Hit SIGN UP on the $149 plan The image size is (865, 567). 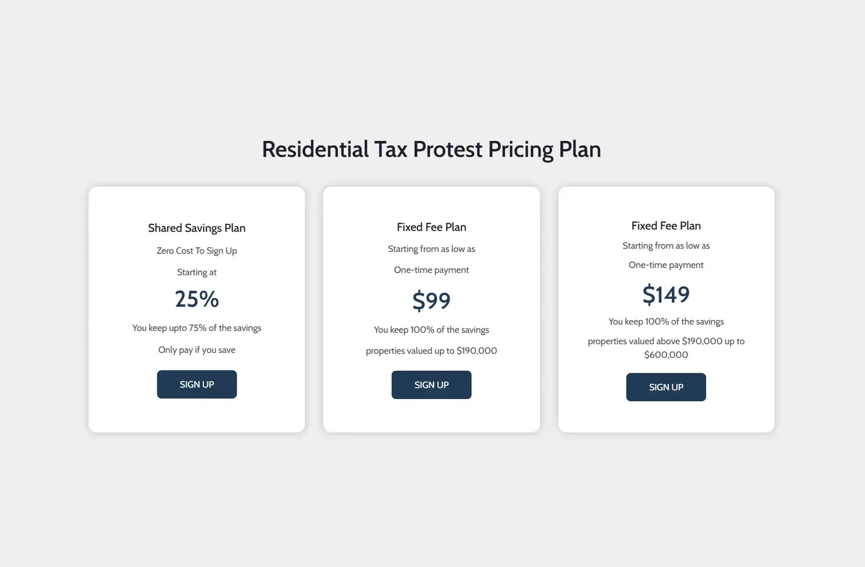[666, 387]
